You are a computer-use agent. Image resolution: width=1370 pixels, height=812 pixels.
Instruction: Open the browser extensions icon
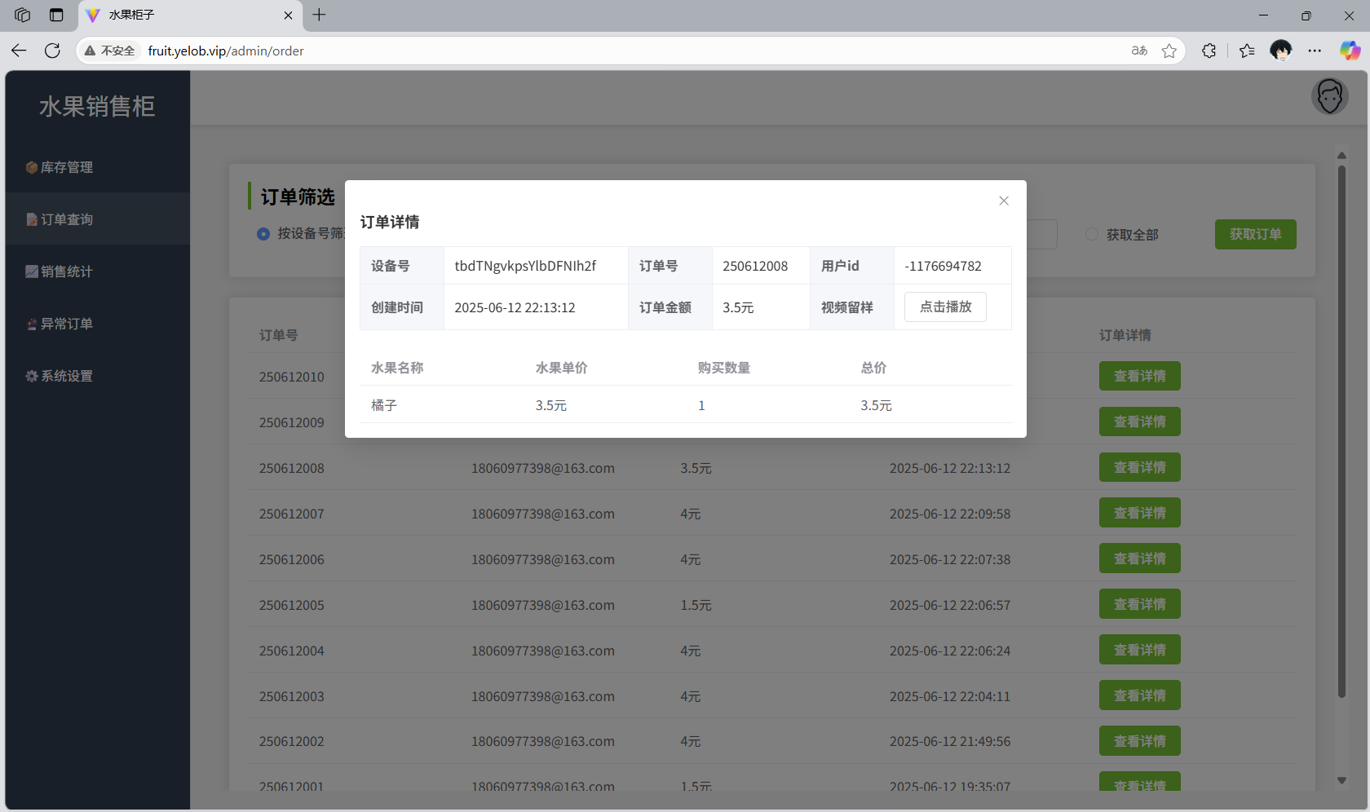pyautogui.click(x=1209, y=51)
